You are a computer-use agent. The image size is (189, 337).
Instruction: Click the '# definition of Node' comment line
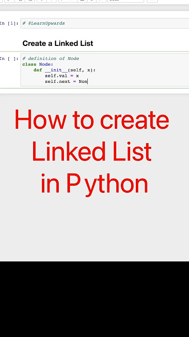50,59
